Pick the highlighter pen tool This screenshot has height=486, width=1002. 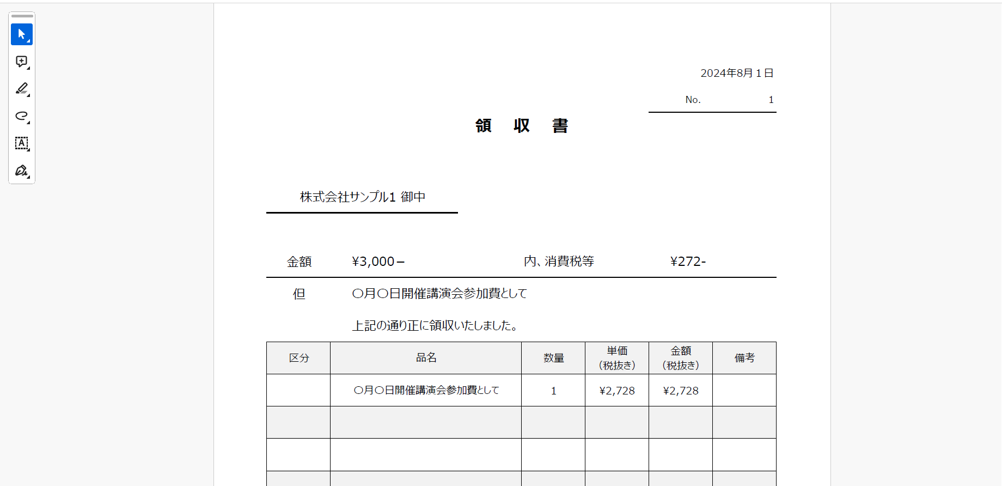(22, 89)
